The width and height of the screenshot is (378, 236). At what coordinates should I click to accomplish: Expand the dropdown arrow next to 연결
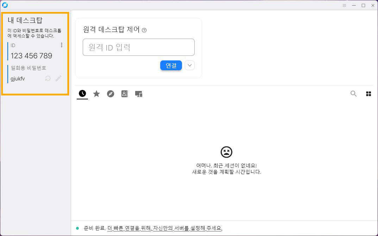pos(190,65)
